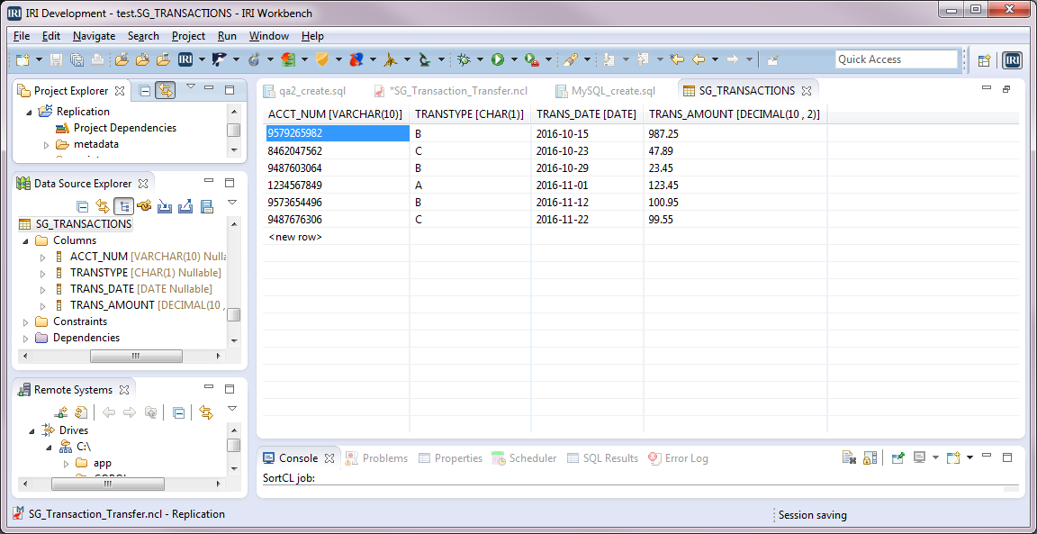Viewport: 1037px width, 534px height.
Task: Select the IRI perspective button at far right
Action: [1012, 60]
